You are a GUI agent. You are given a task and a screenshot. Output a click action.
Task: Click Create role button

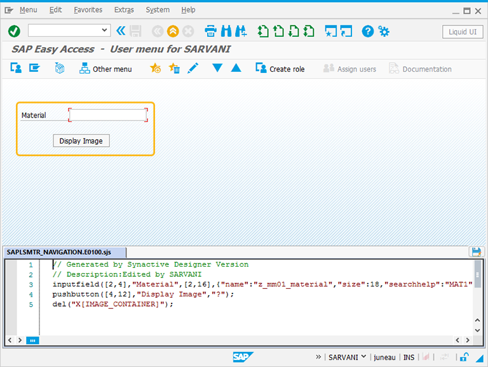pyautogui.click(x=280, y=69)
